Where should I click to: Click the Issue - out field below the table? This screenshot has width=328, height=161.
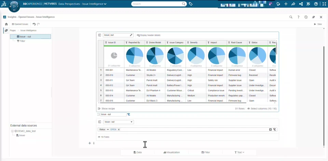113,114
